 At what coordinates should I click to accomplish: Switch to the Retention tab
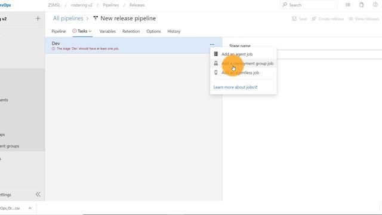131,31
